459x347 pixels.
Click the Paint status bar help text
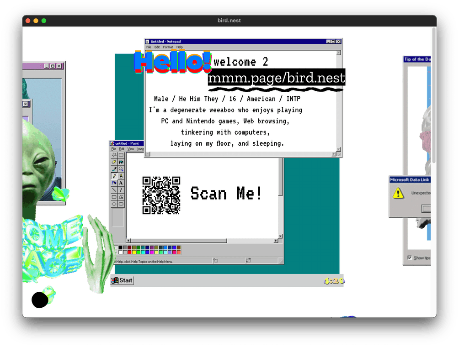click(144, 262)
